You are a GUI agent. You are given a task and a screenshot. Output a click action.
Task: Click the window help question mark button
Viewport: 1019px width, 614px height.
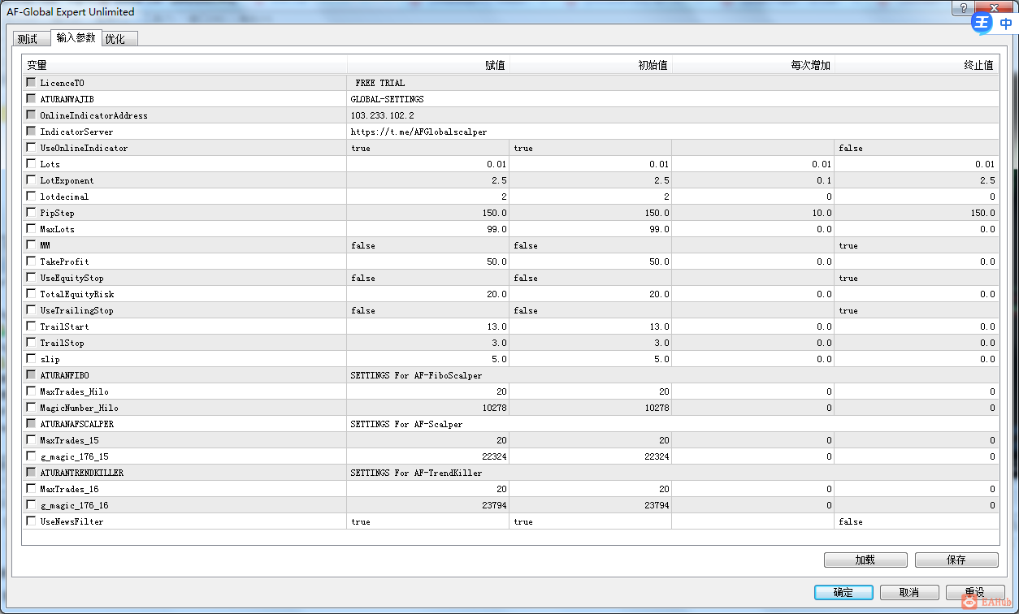click(963, 7)
